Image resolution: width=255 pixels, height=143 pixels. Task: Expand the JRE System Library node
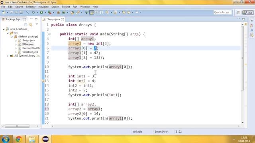[8, 56]
